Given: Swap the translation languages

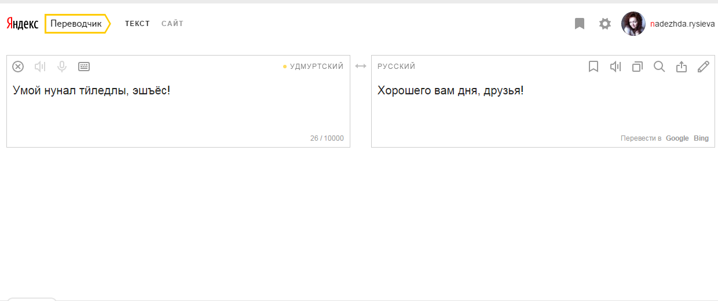Looking at the screenshot, I should [x=361, y=67].
